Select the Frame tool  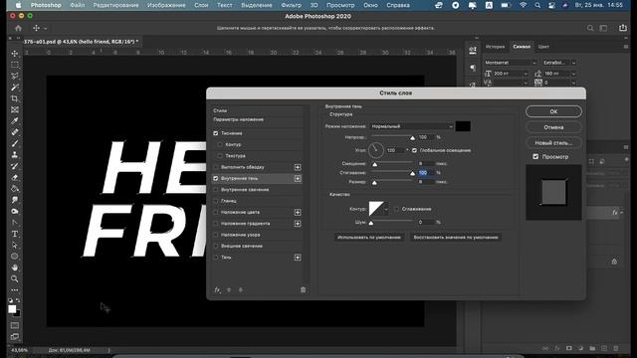click(15, 109)
